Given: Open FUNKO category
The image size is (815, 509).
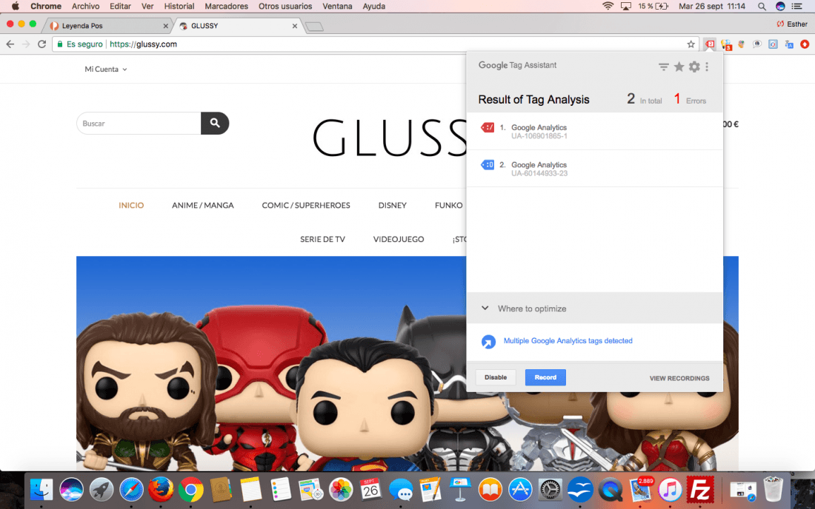Looking at the screenshot, I should pos(448,206).
